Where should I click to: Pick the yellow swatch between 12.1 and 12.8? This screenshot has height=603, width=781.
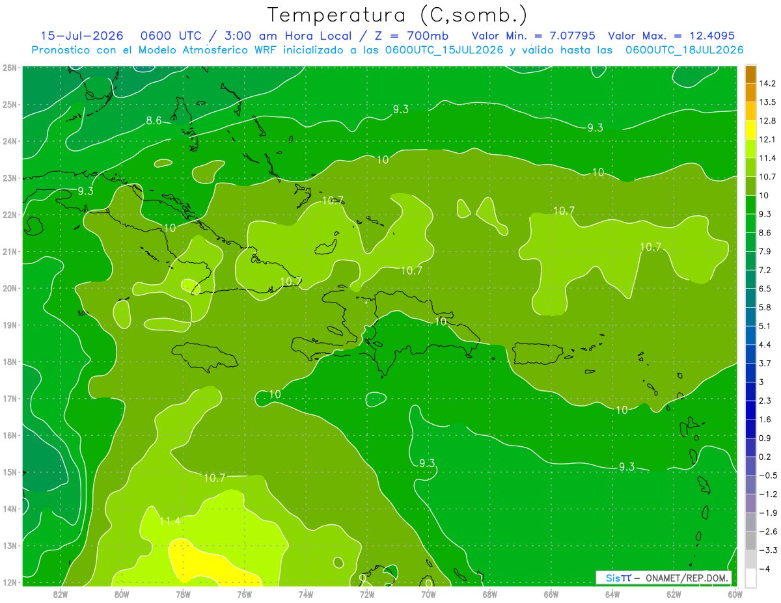(x=750, y=130)
